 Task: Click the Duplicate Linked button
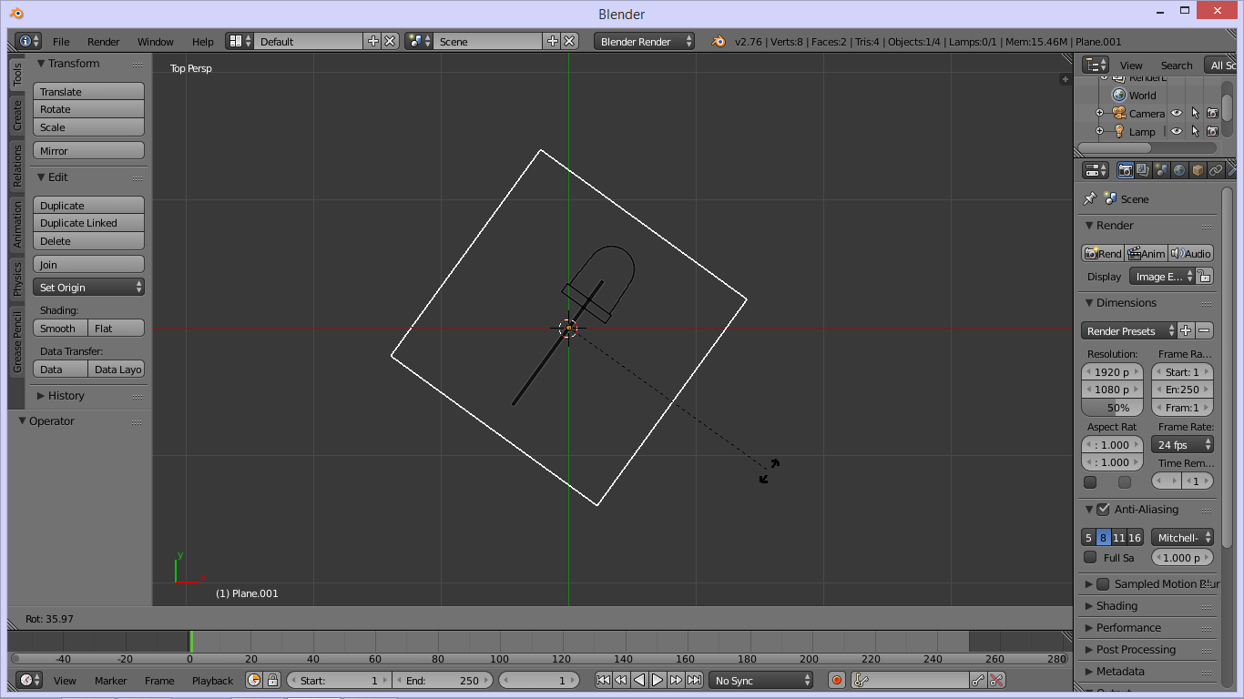click(x=88, y=223)
